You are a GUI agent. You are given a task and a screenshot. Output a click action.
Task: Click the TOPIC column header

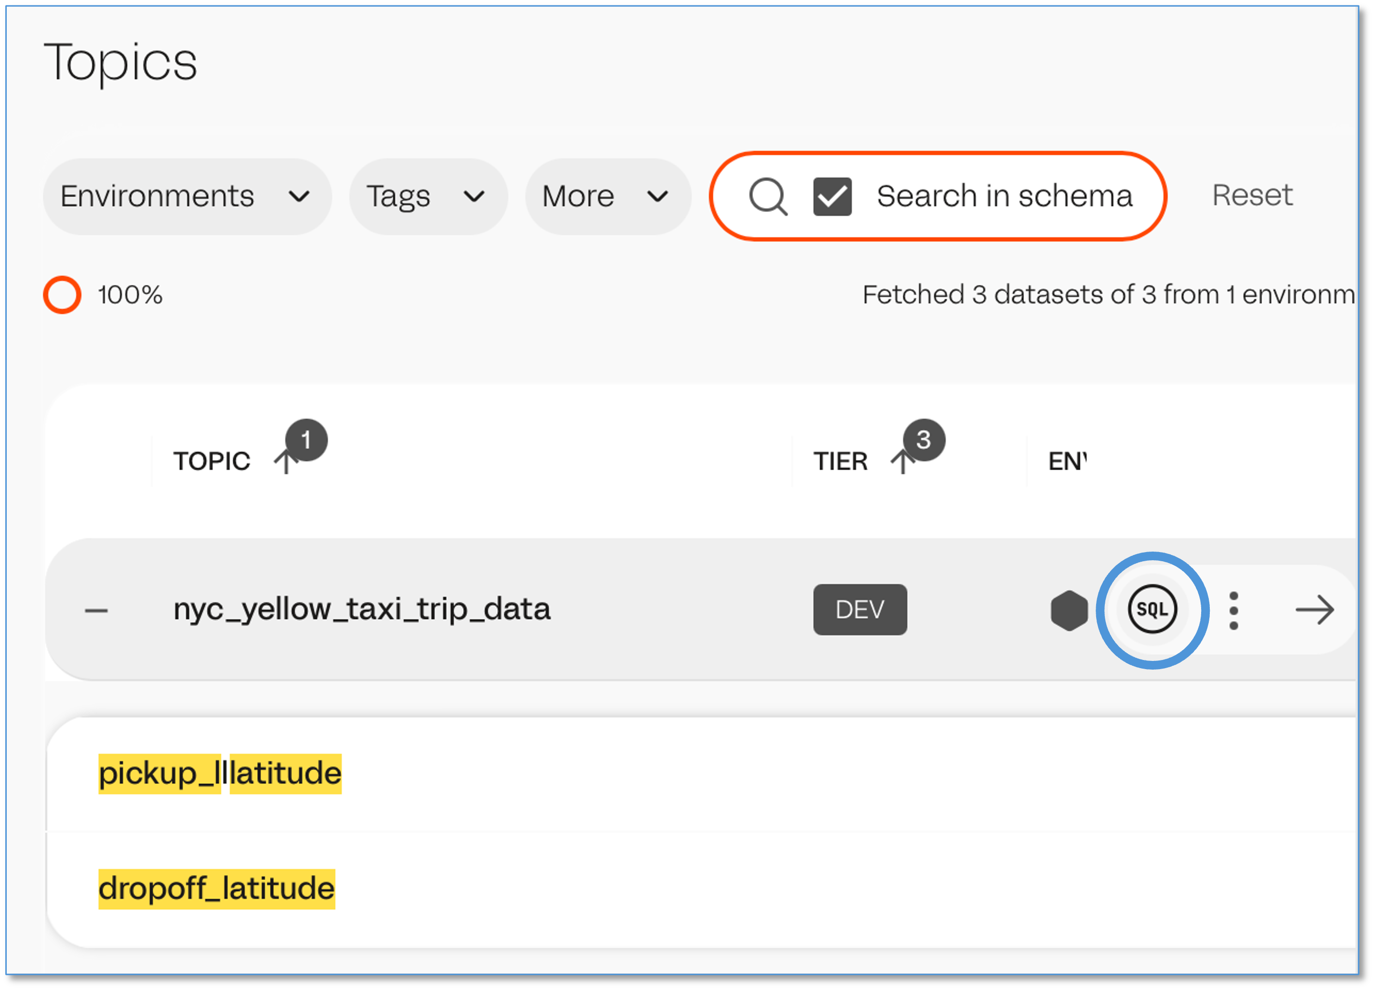pos(211,462)
